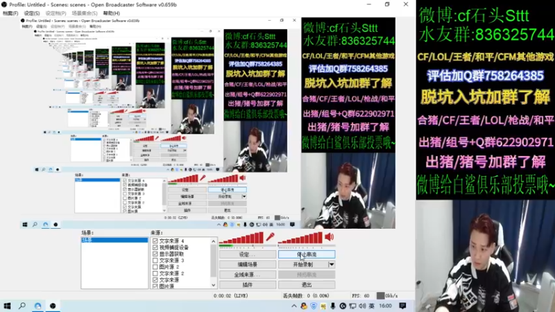Toggle the 显示器获取 source checkbox
Viewport: 555px width, 312px height.
pyautogui.click(x=155, y=254)
